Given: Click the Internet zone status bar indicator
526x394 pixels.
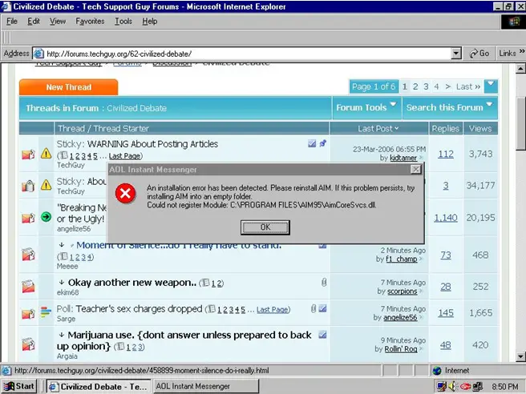Looking at the screenshot, I should 451,371.
